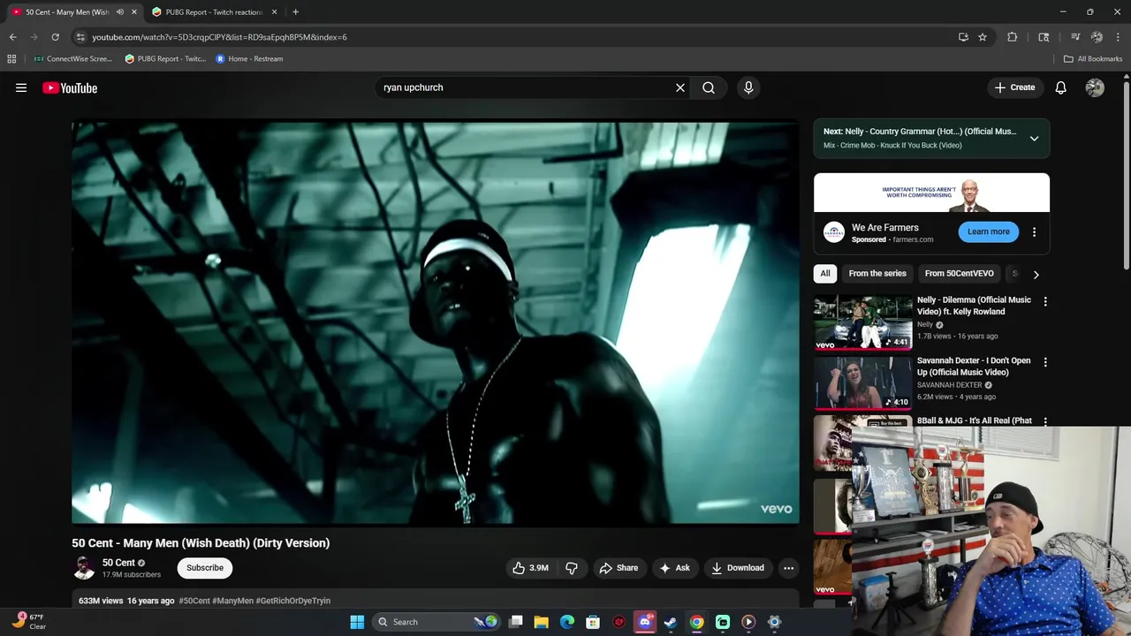Click the #GetRichOrDyeTryin hashtag
This screenshot has height=636, width=1131.
pyautogui.click(x=292, y=601)
